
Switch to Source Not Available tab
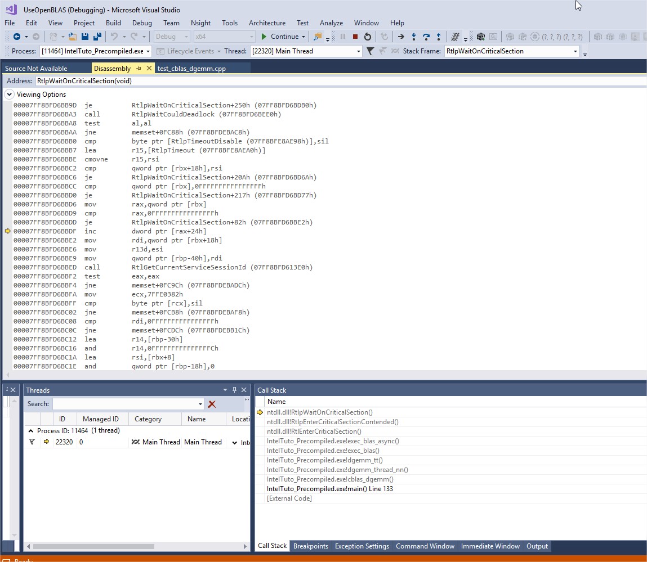(x=36, y=69)
